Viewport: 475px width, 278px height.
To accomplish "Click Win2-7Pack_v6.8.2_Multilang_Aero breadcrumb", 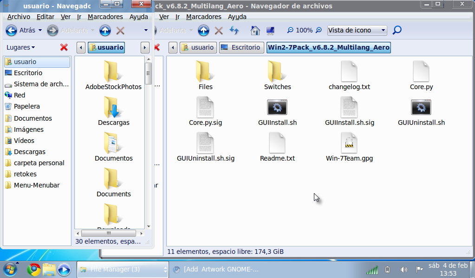I will pos(329,47).
